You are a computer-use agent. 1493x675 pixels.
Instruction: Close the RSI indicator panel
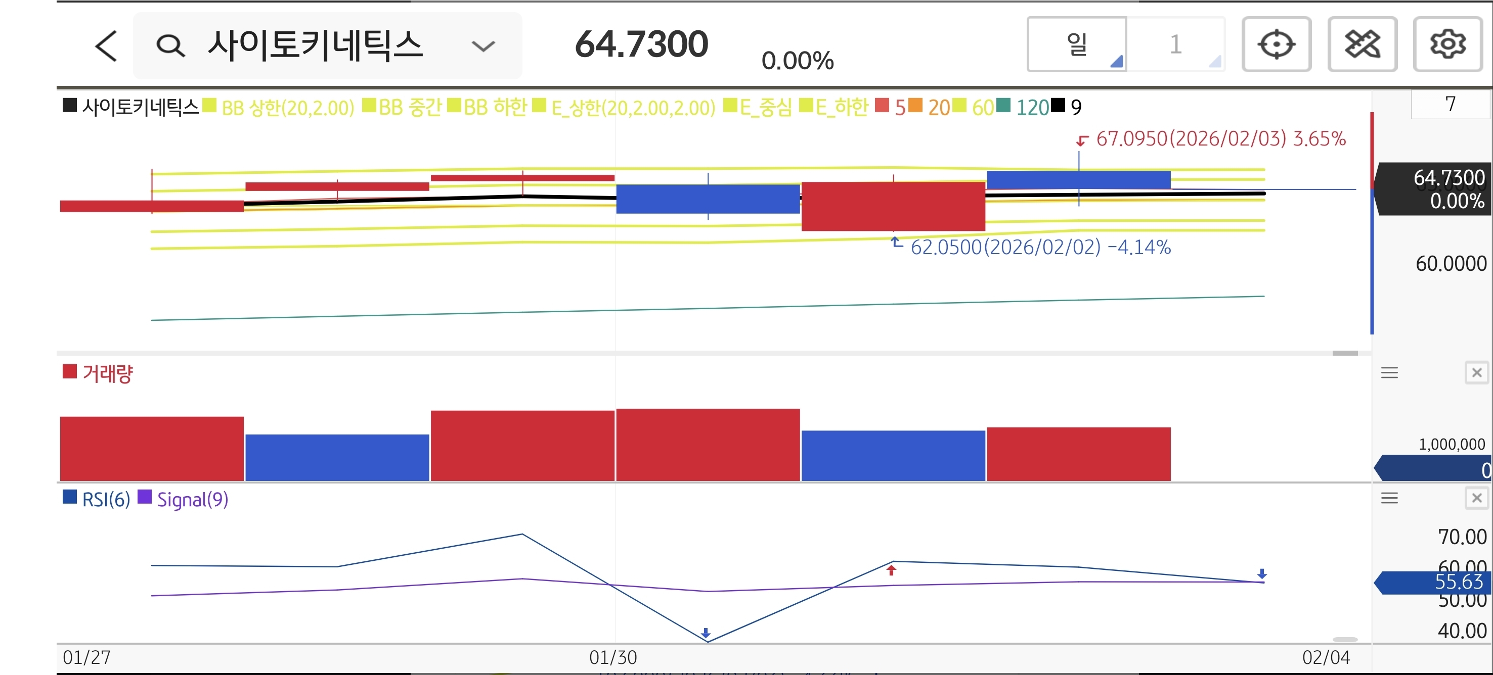tap(1476, 498)
